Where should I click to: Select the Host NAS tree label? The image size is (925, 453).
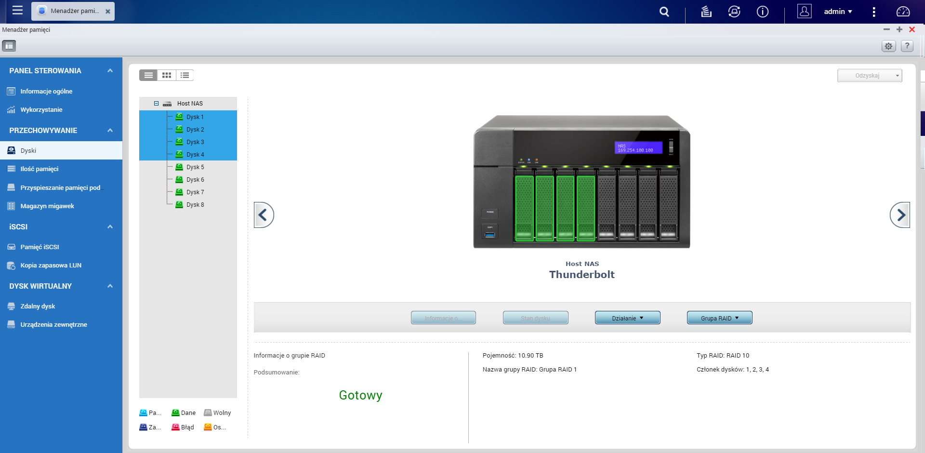(x=190, y=104)
